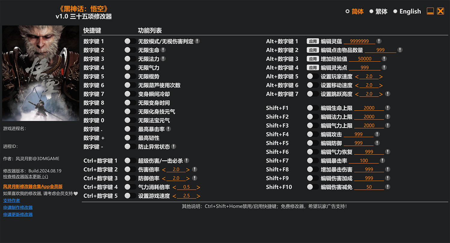Image resolution: width=450 pixels, height=243 pixels.
Task: Enable 无限气力 toggle
Action: point(130,67)
